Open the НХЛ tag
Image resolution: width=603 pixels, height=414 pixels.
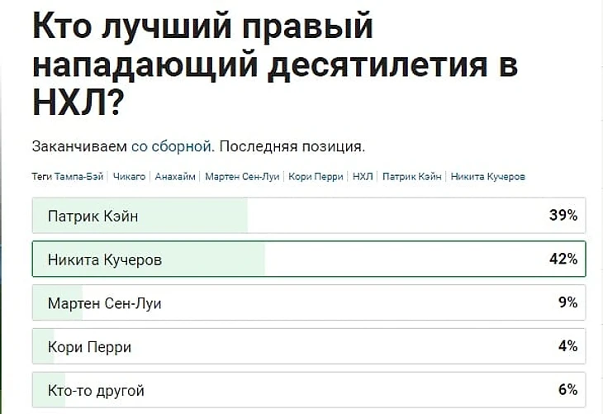click(363, 177)
